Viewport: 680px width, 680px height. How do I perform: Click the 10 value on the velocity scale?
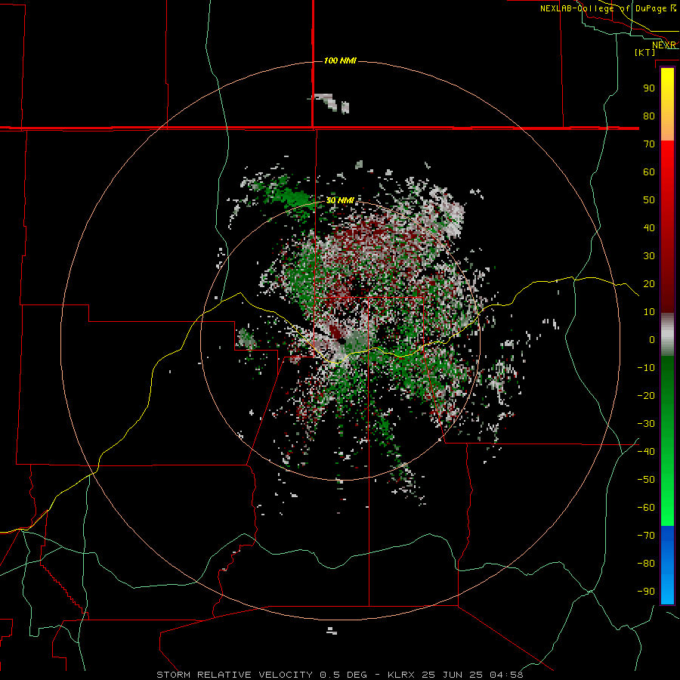coord(649,312)
